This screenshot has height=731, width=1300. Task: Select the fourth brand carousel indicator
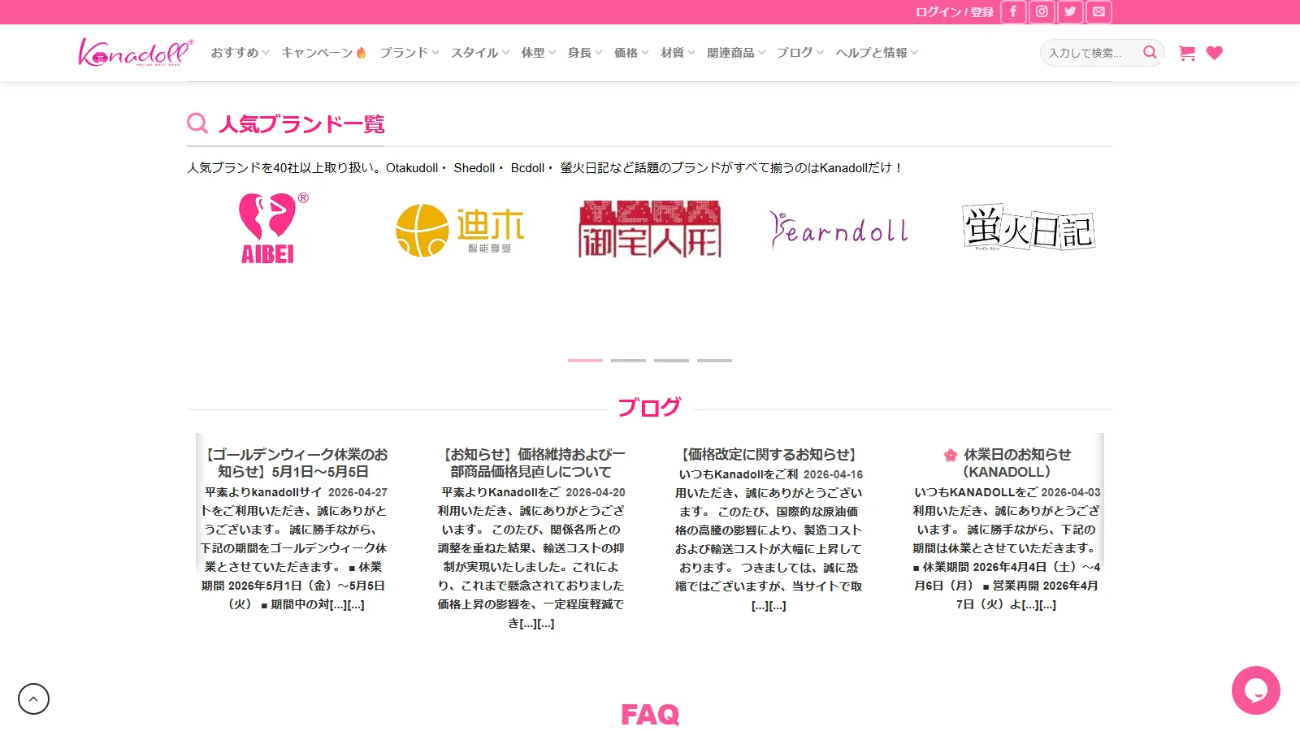[x=714, y=360]
